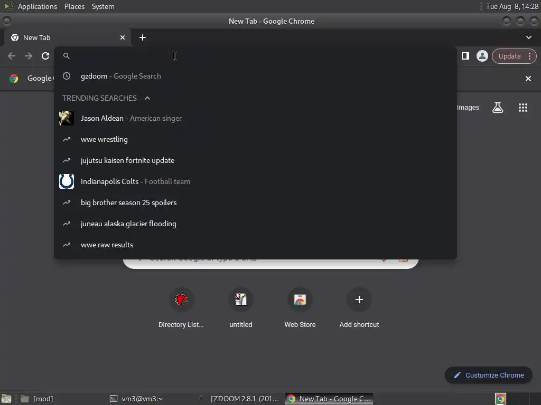Click the Update button
The height and width of the screenshot is (405, 541).
pyautogui.click(x=510, y=56)
